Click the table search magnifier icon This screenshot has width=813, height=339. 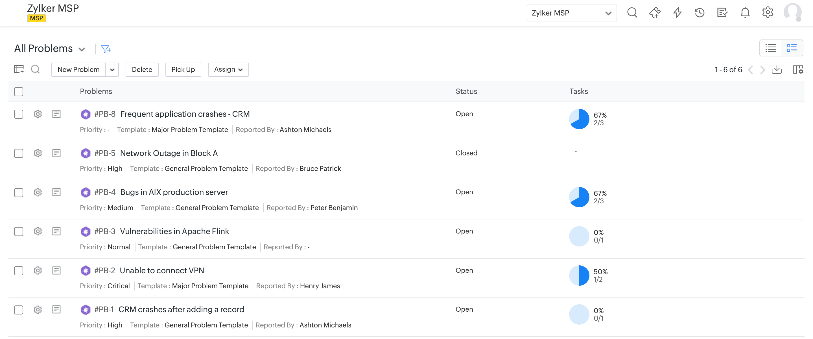coord(35,69)
